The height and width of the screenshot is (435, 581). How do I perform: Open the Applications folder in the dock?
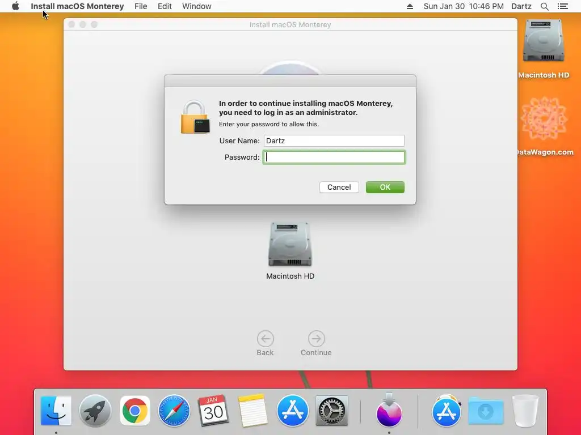446,411
